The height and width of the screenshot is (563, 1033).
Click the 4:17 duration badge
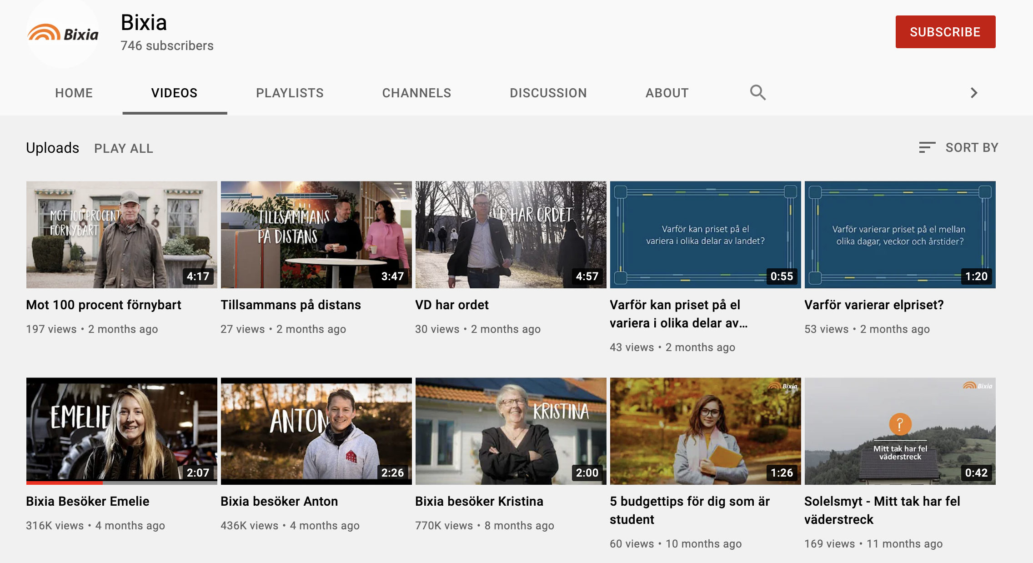[x=198, y=276]
